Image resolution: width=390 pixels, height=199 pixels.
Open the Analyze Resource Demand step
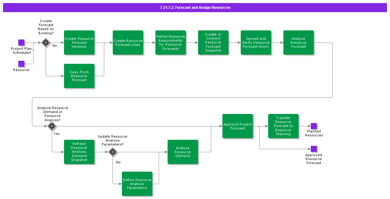183,152
